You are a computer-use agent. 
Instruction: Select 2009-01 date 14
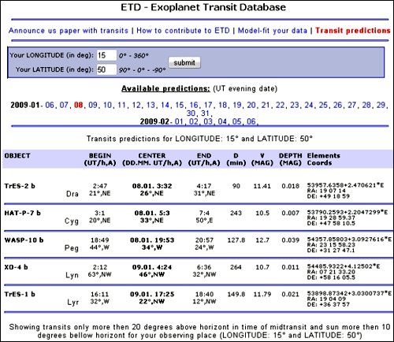(x=165, y=105)
